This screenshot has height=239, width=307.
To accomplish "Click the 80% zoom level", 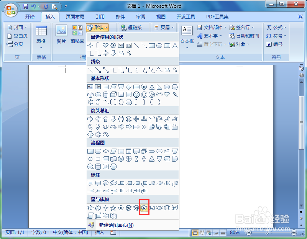I will tap(235, 232).
